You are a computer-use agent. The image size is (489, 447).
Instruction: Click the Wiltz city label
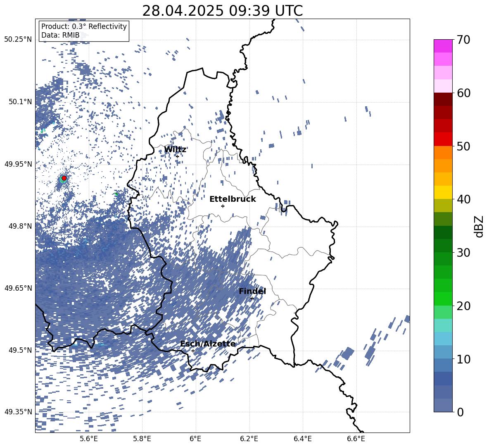coord(175,150)
